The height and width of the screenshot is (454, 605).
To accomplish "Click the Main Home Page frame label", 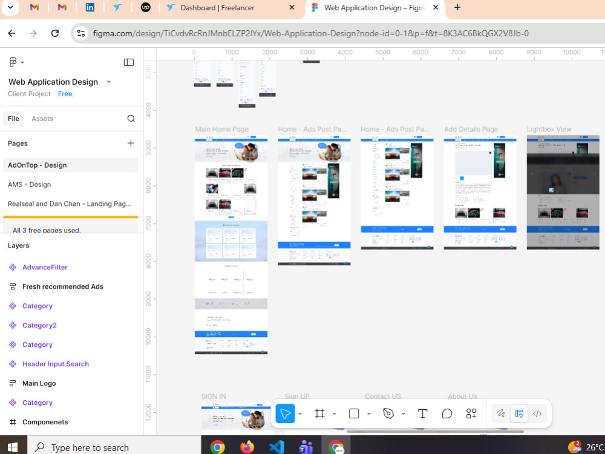I will [222, 130].
